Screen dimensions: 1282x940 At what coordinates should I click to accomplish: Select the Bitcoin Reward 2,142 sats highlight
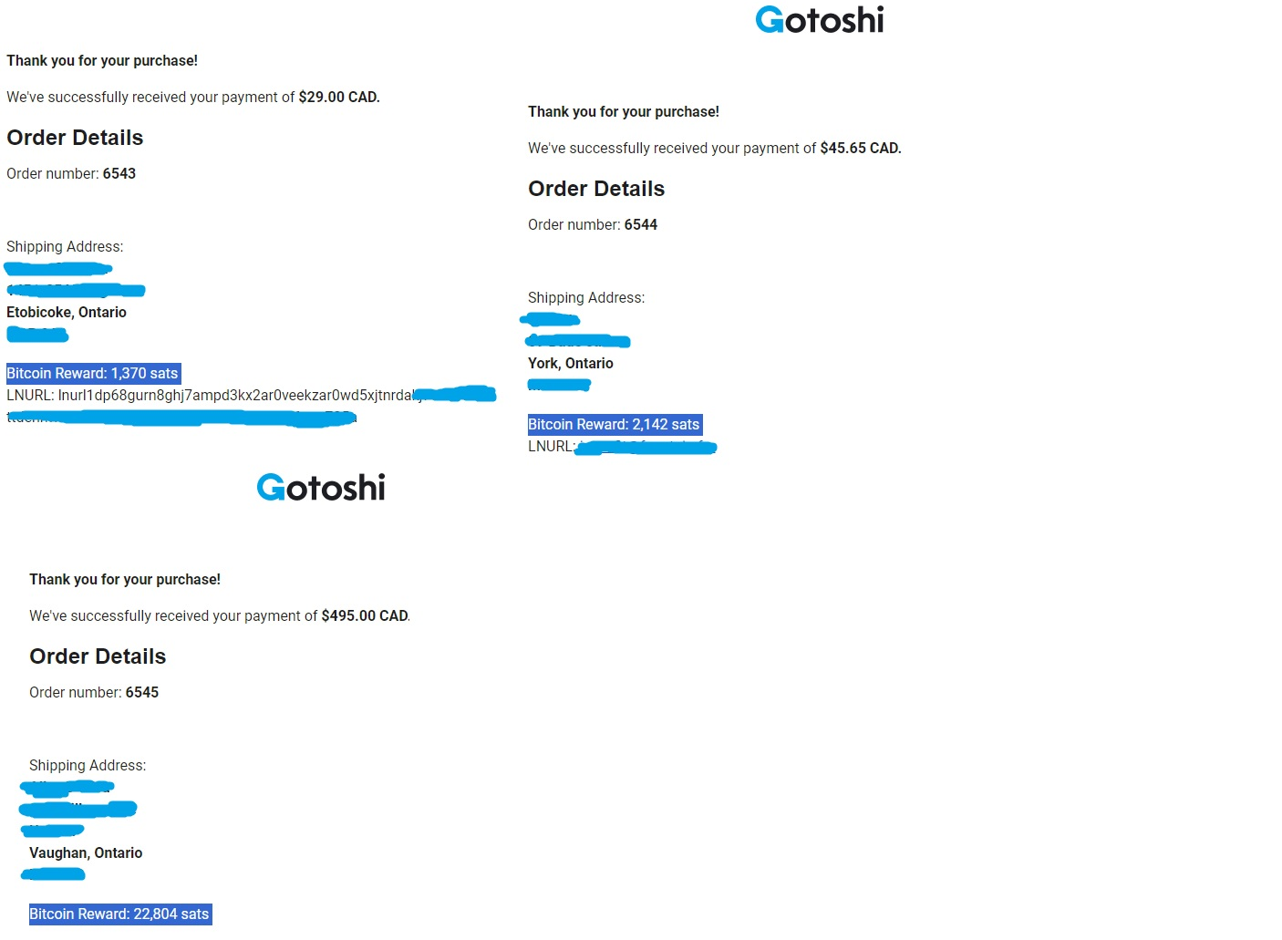614,425
